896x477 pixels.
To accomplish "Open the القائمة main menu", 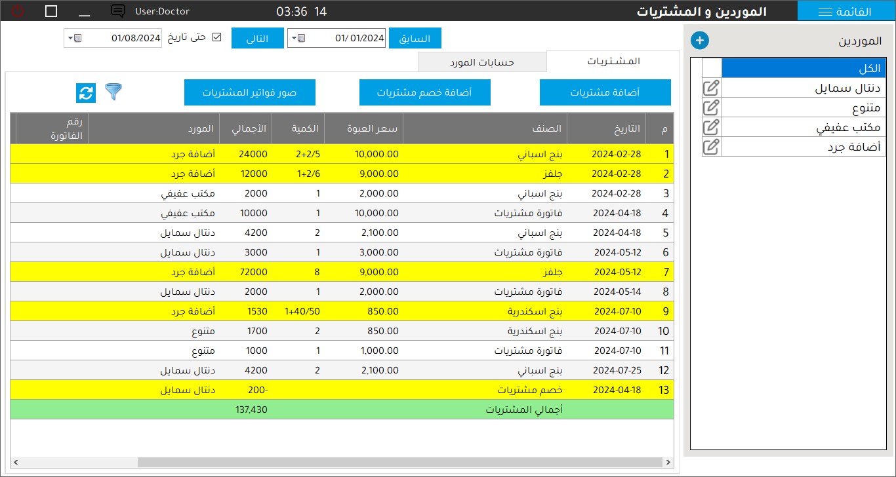I will (846, 11).
